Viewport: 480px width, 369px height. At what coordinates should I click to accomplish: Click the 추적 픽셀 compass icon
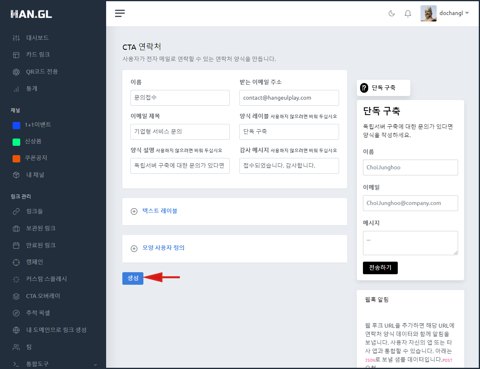pos(16,313)
